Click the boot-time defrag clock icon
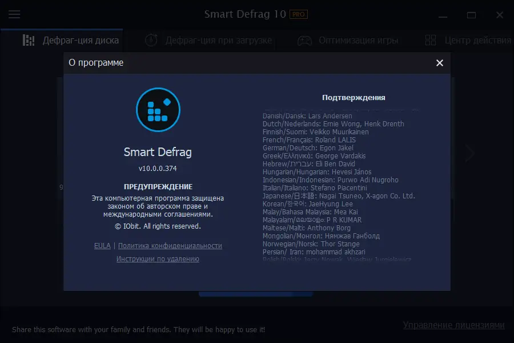The width and height of the screenshot is (514, 343). tap(151, 40)
